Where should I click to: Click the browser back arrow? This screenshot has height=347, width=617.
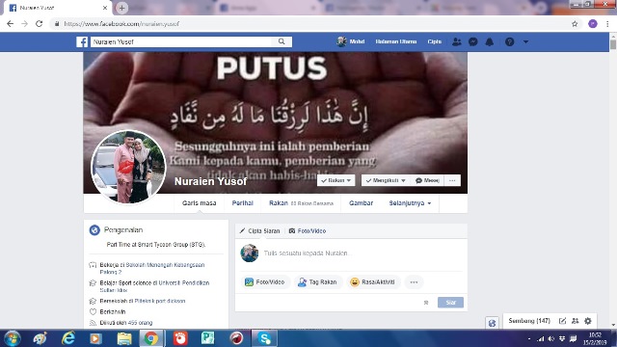click(11, 24)
